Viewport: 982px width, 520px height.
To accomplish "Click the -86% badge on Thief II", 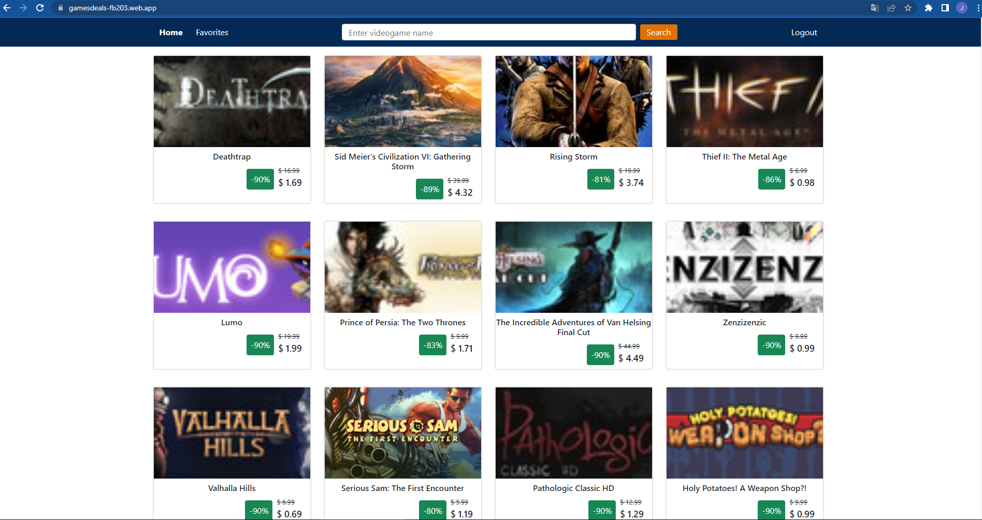I will click(772, 179).
